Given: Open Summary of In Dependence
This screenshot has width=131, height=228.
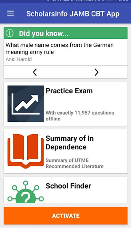Looking at the screenshot, I should point(70,143).
